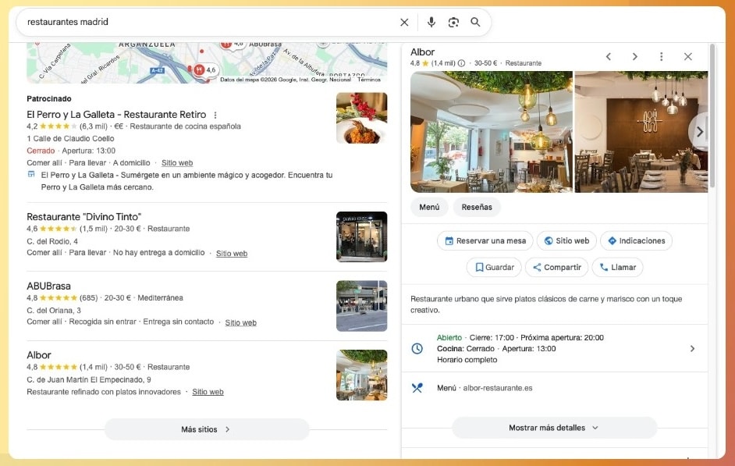Image resolution: width=735 pixels, height=466 pixels.
Task: Visit Sitio web link for Divino Tinto
Action: point(232,253)
